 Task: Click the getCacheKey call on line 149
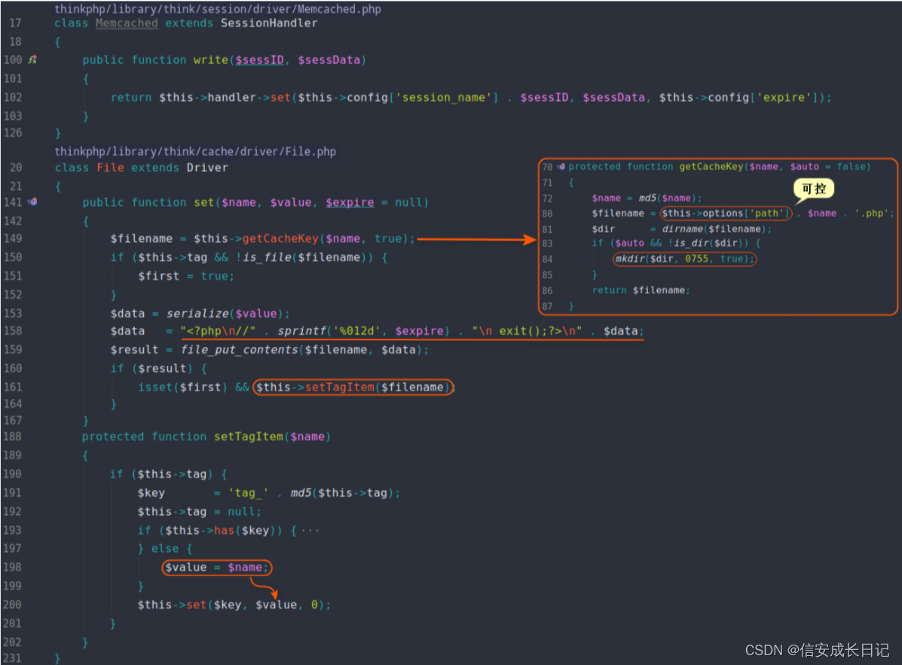(x=281, y=238)
